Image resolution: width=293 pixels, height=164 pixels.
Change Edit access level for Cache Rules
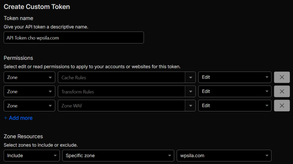[x=235, y=77]
